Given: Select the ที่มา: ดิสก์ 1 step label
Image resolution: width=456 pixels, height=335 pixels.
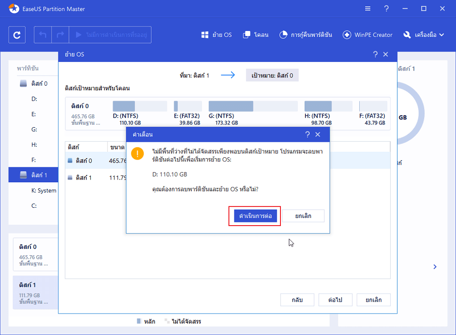Looking at the screenshot, I should [194, 76].
